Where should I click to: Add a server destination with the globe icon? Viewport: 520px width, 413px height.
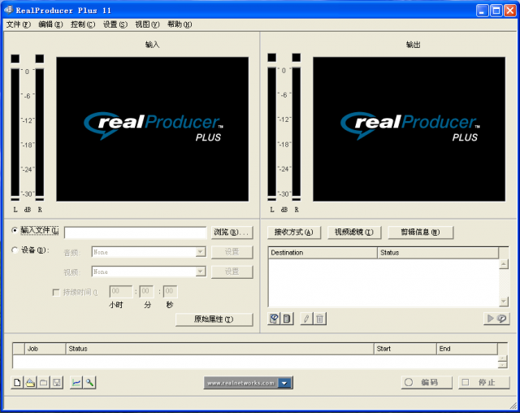(274, 319)
